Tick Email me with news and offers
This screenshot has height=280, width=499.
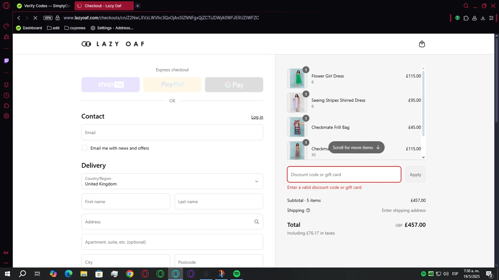[84, 148]
